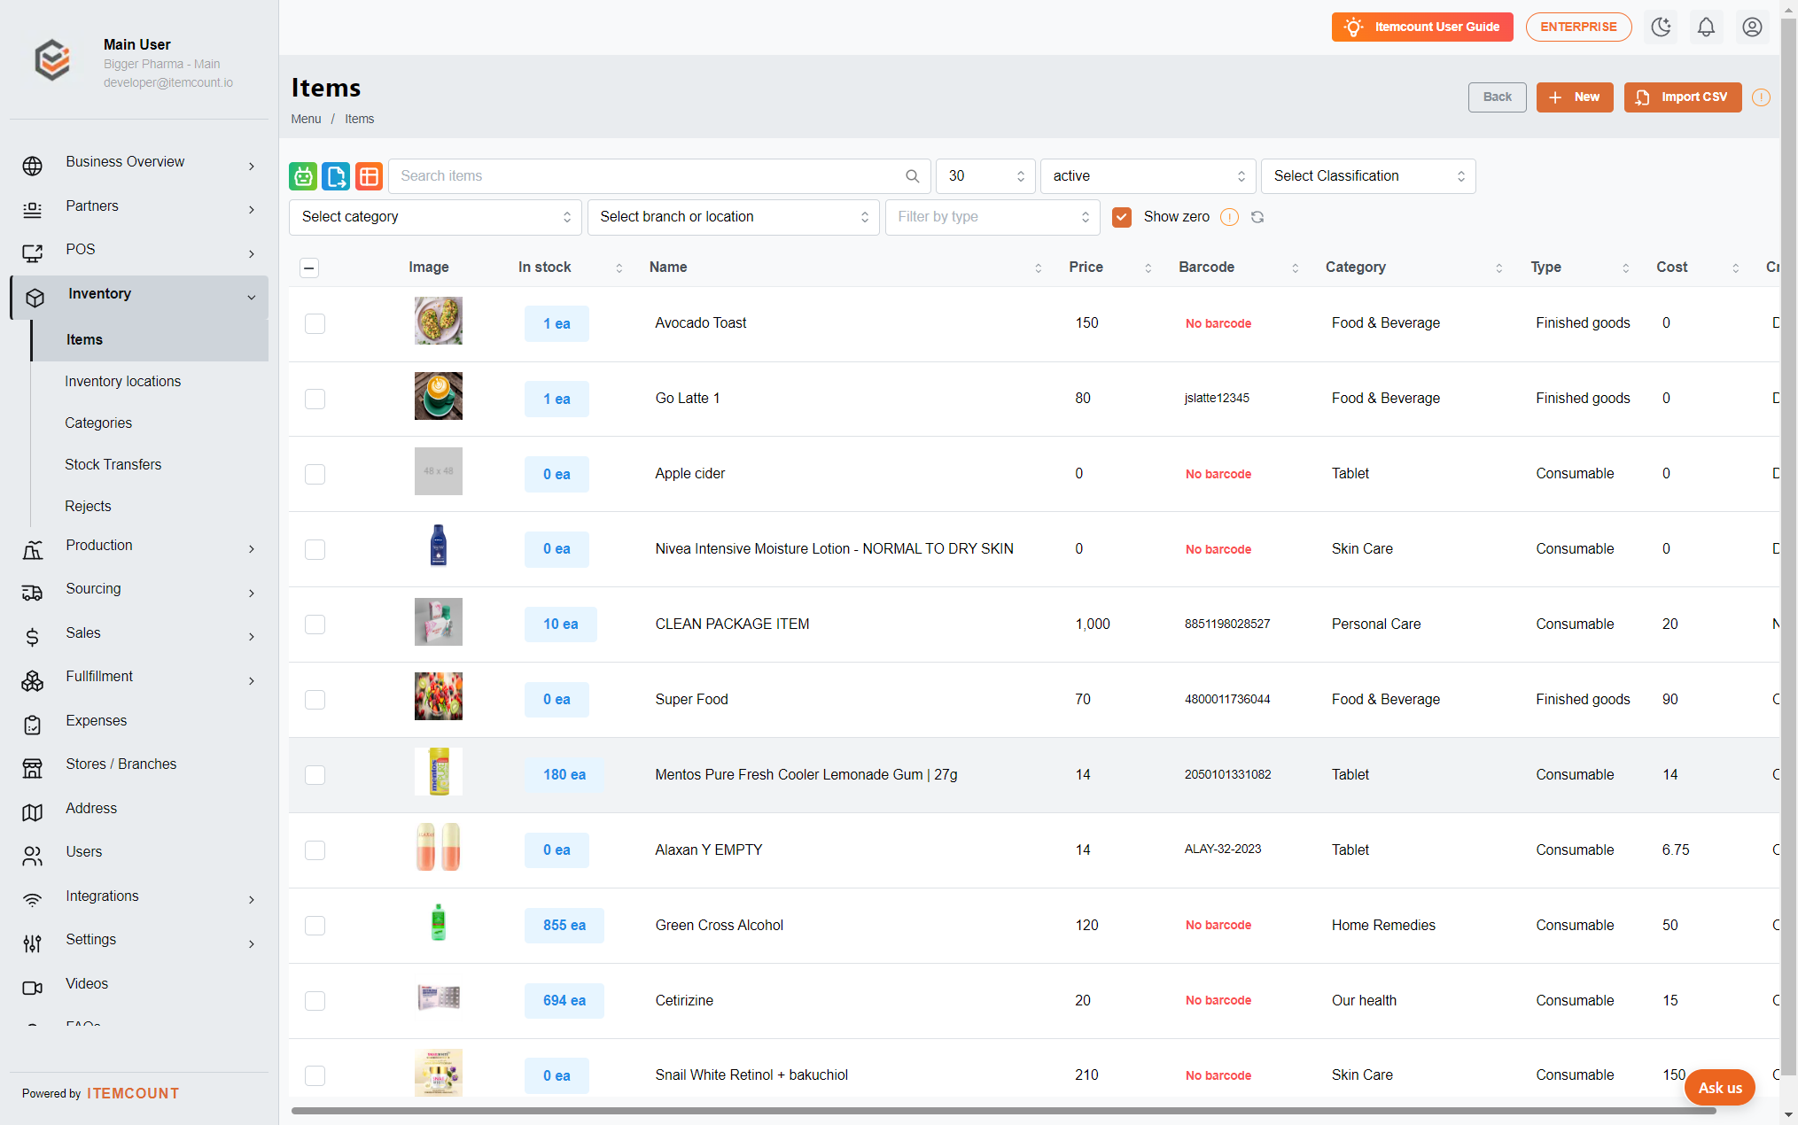This screenshot has height=1125, width=1798.
Task: Click the Import CSV button
Action: [x=1682, y=97]
